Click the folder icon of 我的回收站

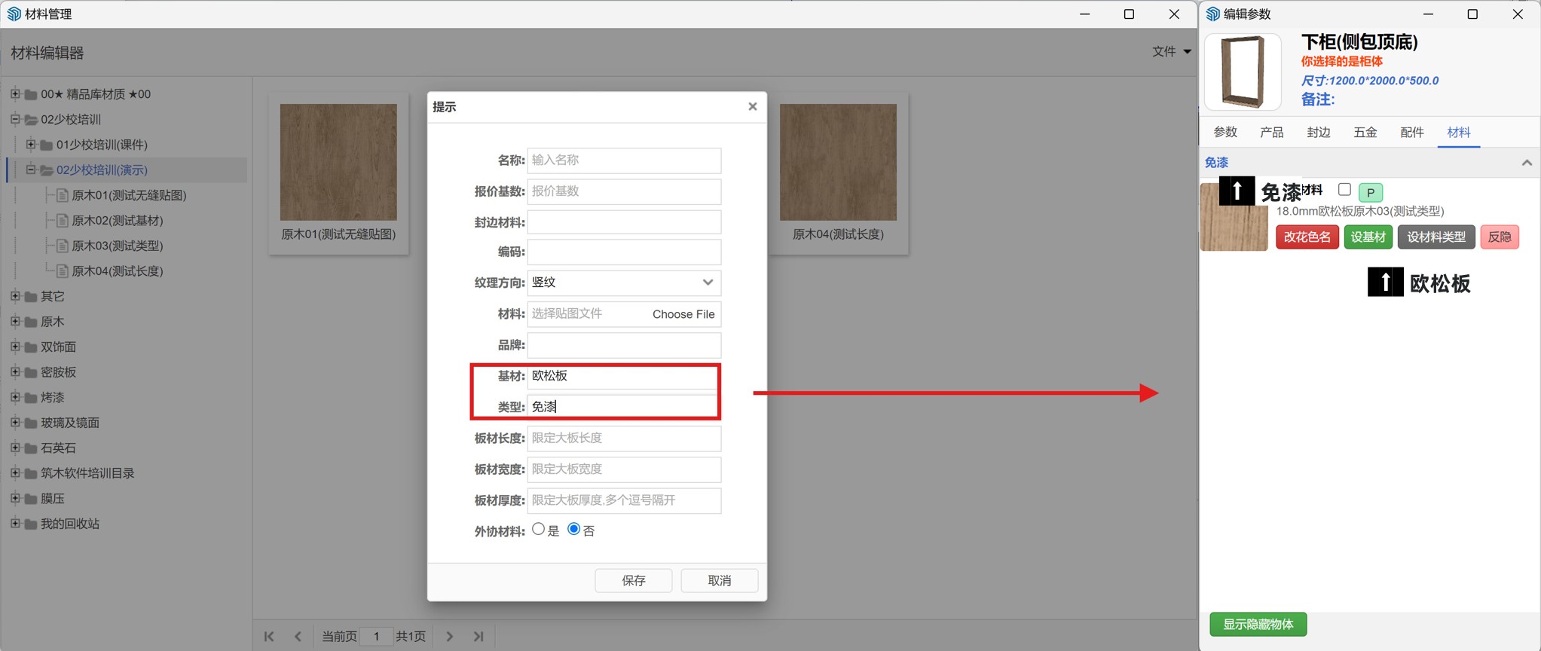[x=31, y=524]
